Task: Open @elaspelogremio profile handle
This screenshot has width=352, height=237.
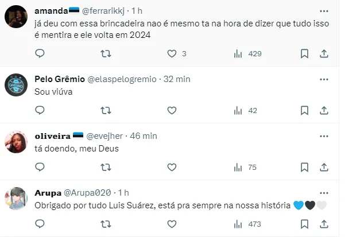Action: click(x=123, y=79)
